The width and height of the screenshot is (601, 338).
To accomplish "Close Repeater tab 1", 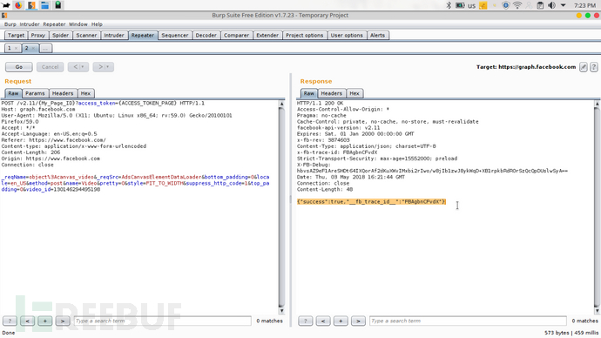I will point(16,48).
